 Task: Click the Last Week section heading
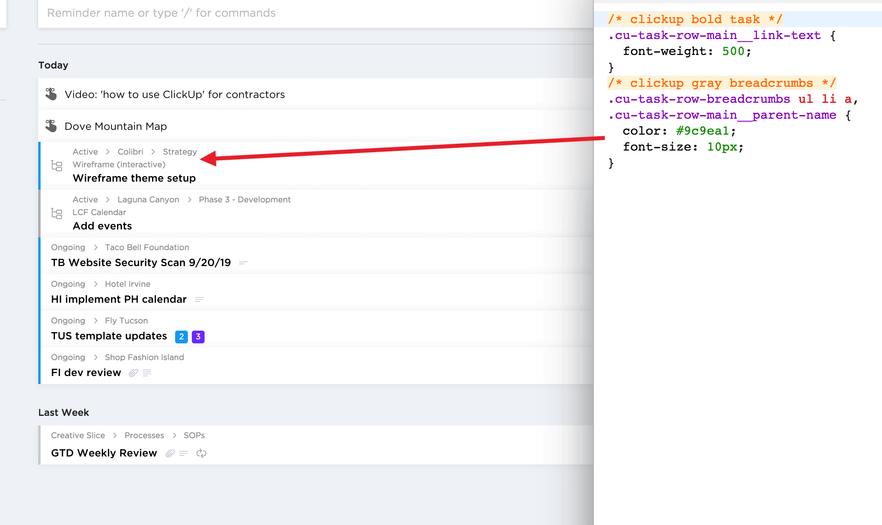click(x=64, y=412)
